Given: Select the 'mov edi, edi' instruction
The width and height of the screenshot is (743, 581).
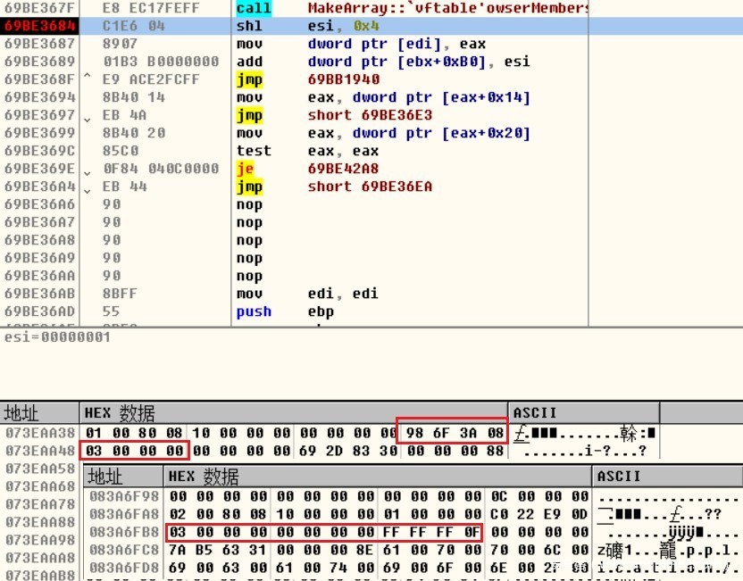Looking at the screenshot, I should point(295,294).
